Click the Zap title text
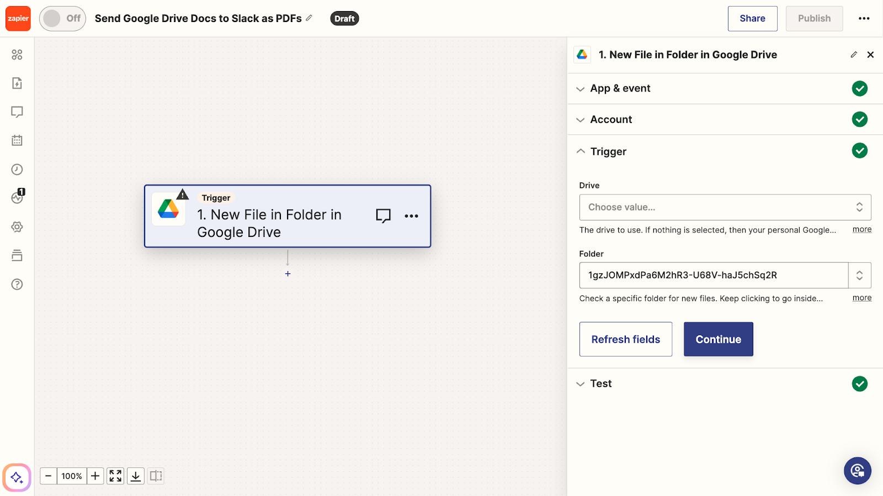The image size is (883, 496). click(198, 18)
